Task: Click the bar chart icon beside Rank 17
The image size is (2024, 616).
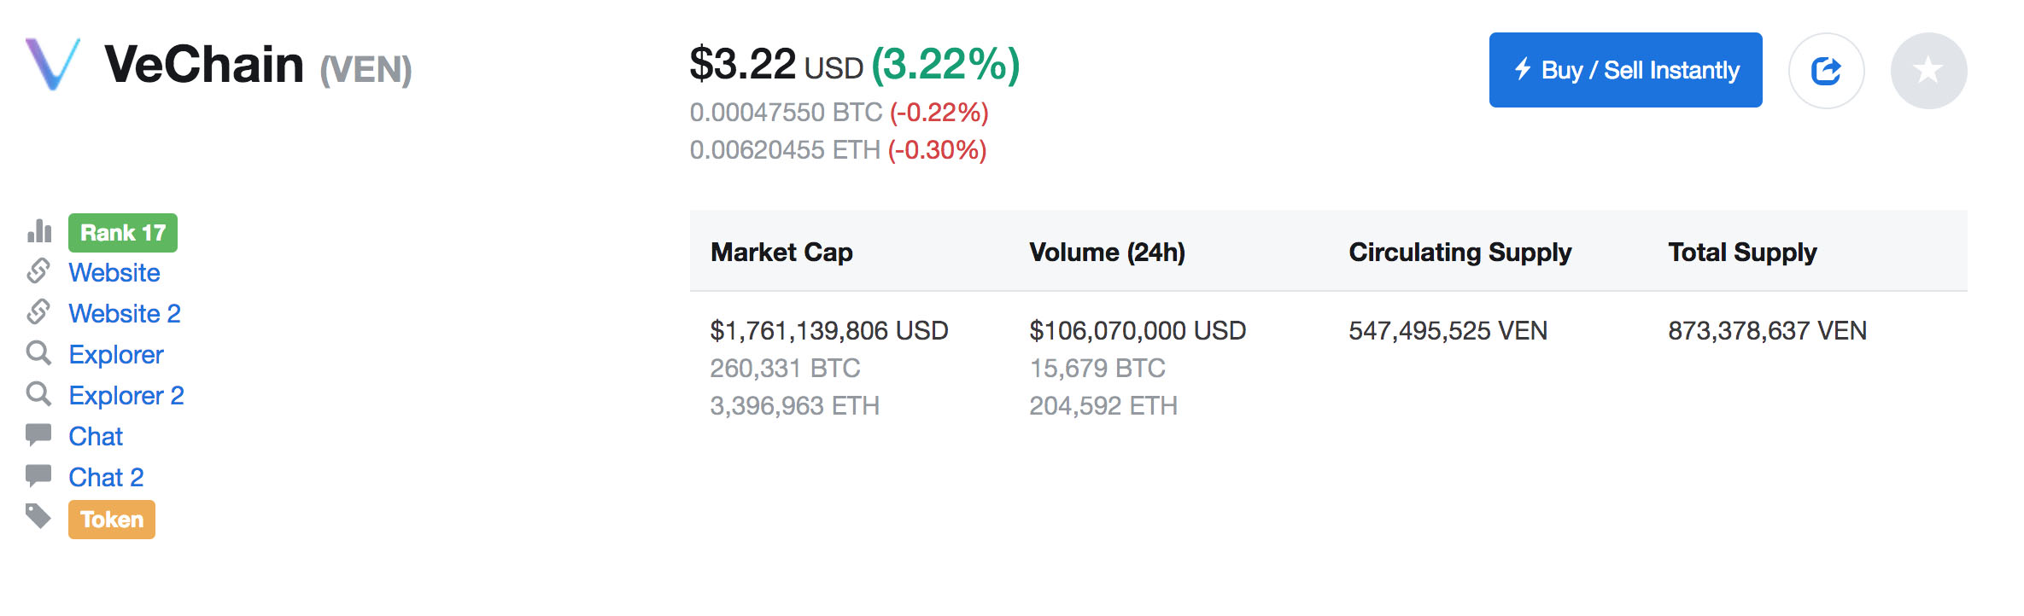Action: (39, 231)
